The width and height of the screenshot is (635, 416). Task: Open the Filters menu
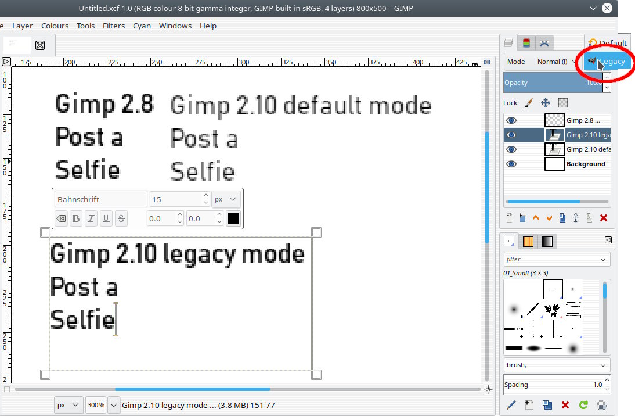pos(114,26)
